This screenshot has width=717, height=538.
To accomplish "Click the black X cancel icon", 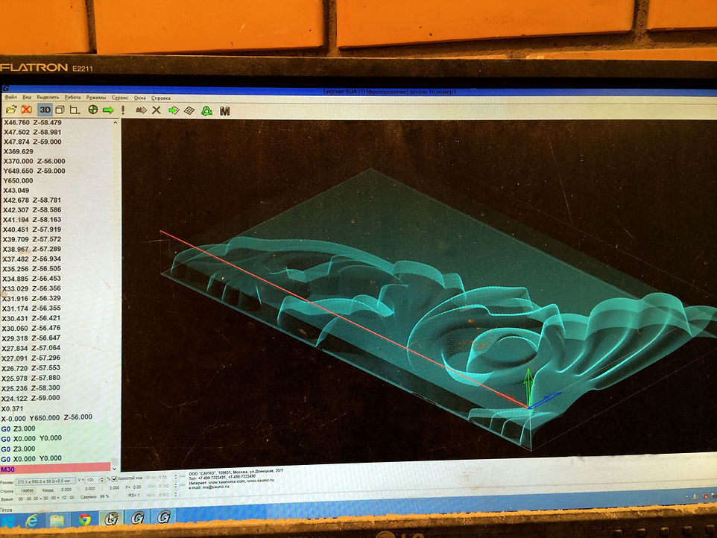I will (157, 110).
